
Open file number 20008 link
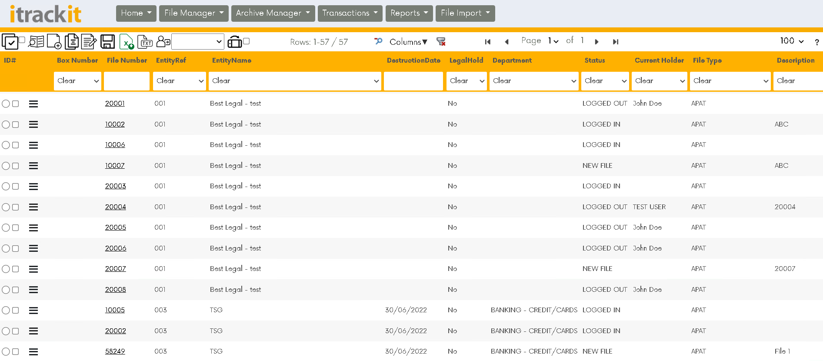click(x=115, y=290)
